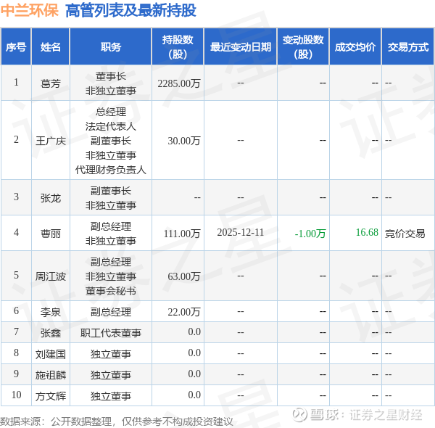Click the 姓名 column header
The image size is (435, 428).
[x=51, y=47]
